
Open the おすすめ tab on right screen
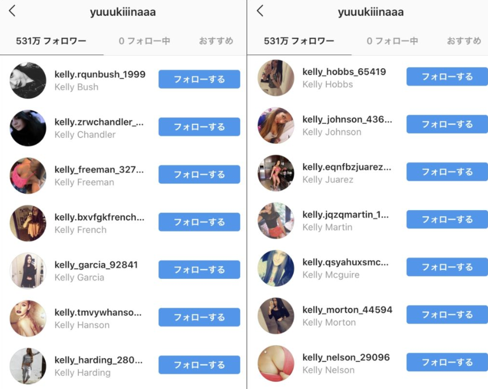coord(464,41)
